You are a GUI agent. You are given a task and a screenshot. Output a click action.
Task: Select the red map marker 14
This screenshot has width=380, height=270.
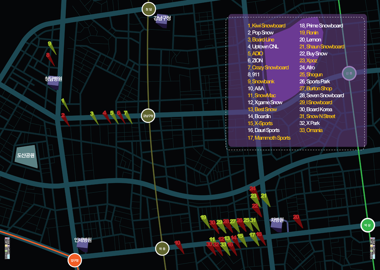pyautogui.click(x=236, y=242)
